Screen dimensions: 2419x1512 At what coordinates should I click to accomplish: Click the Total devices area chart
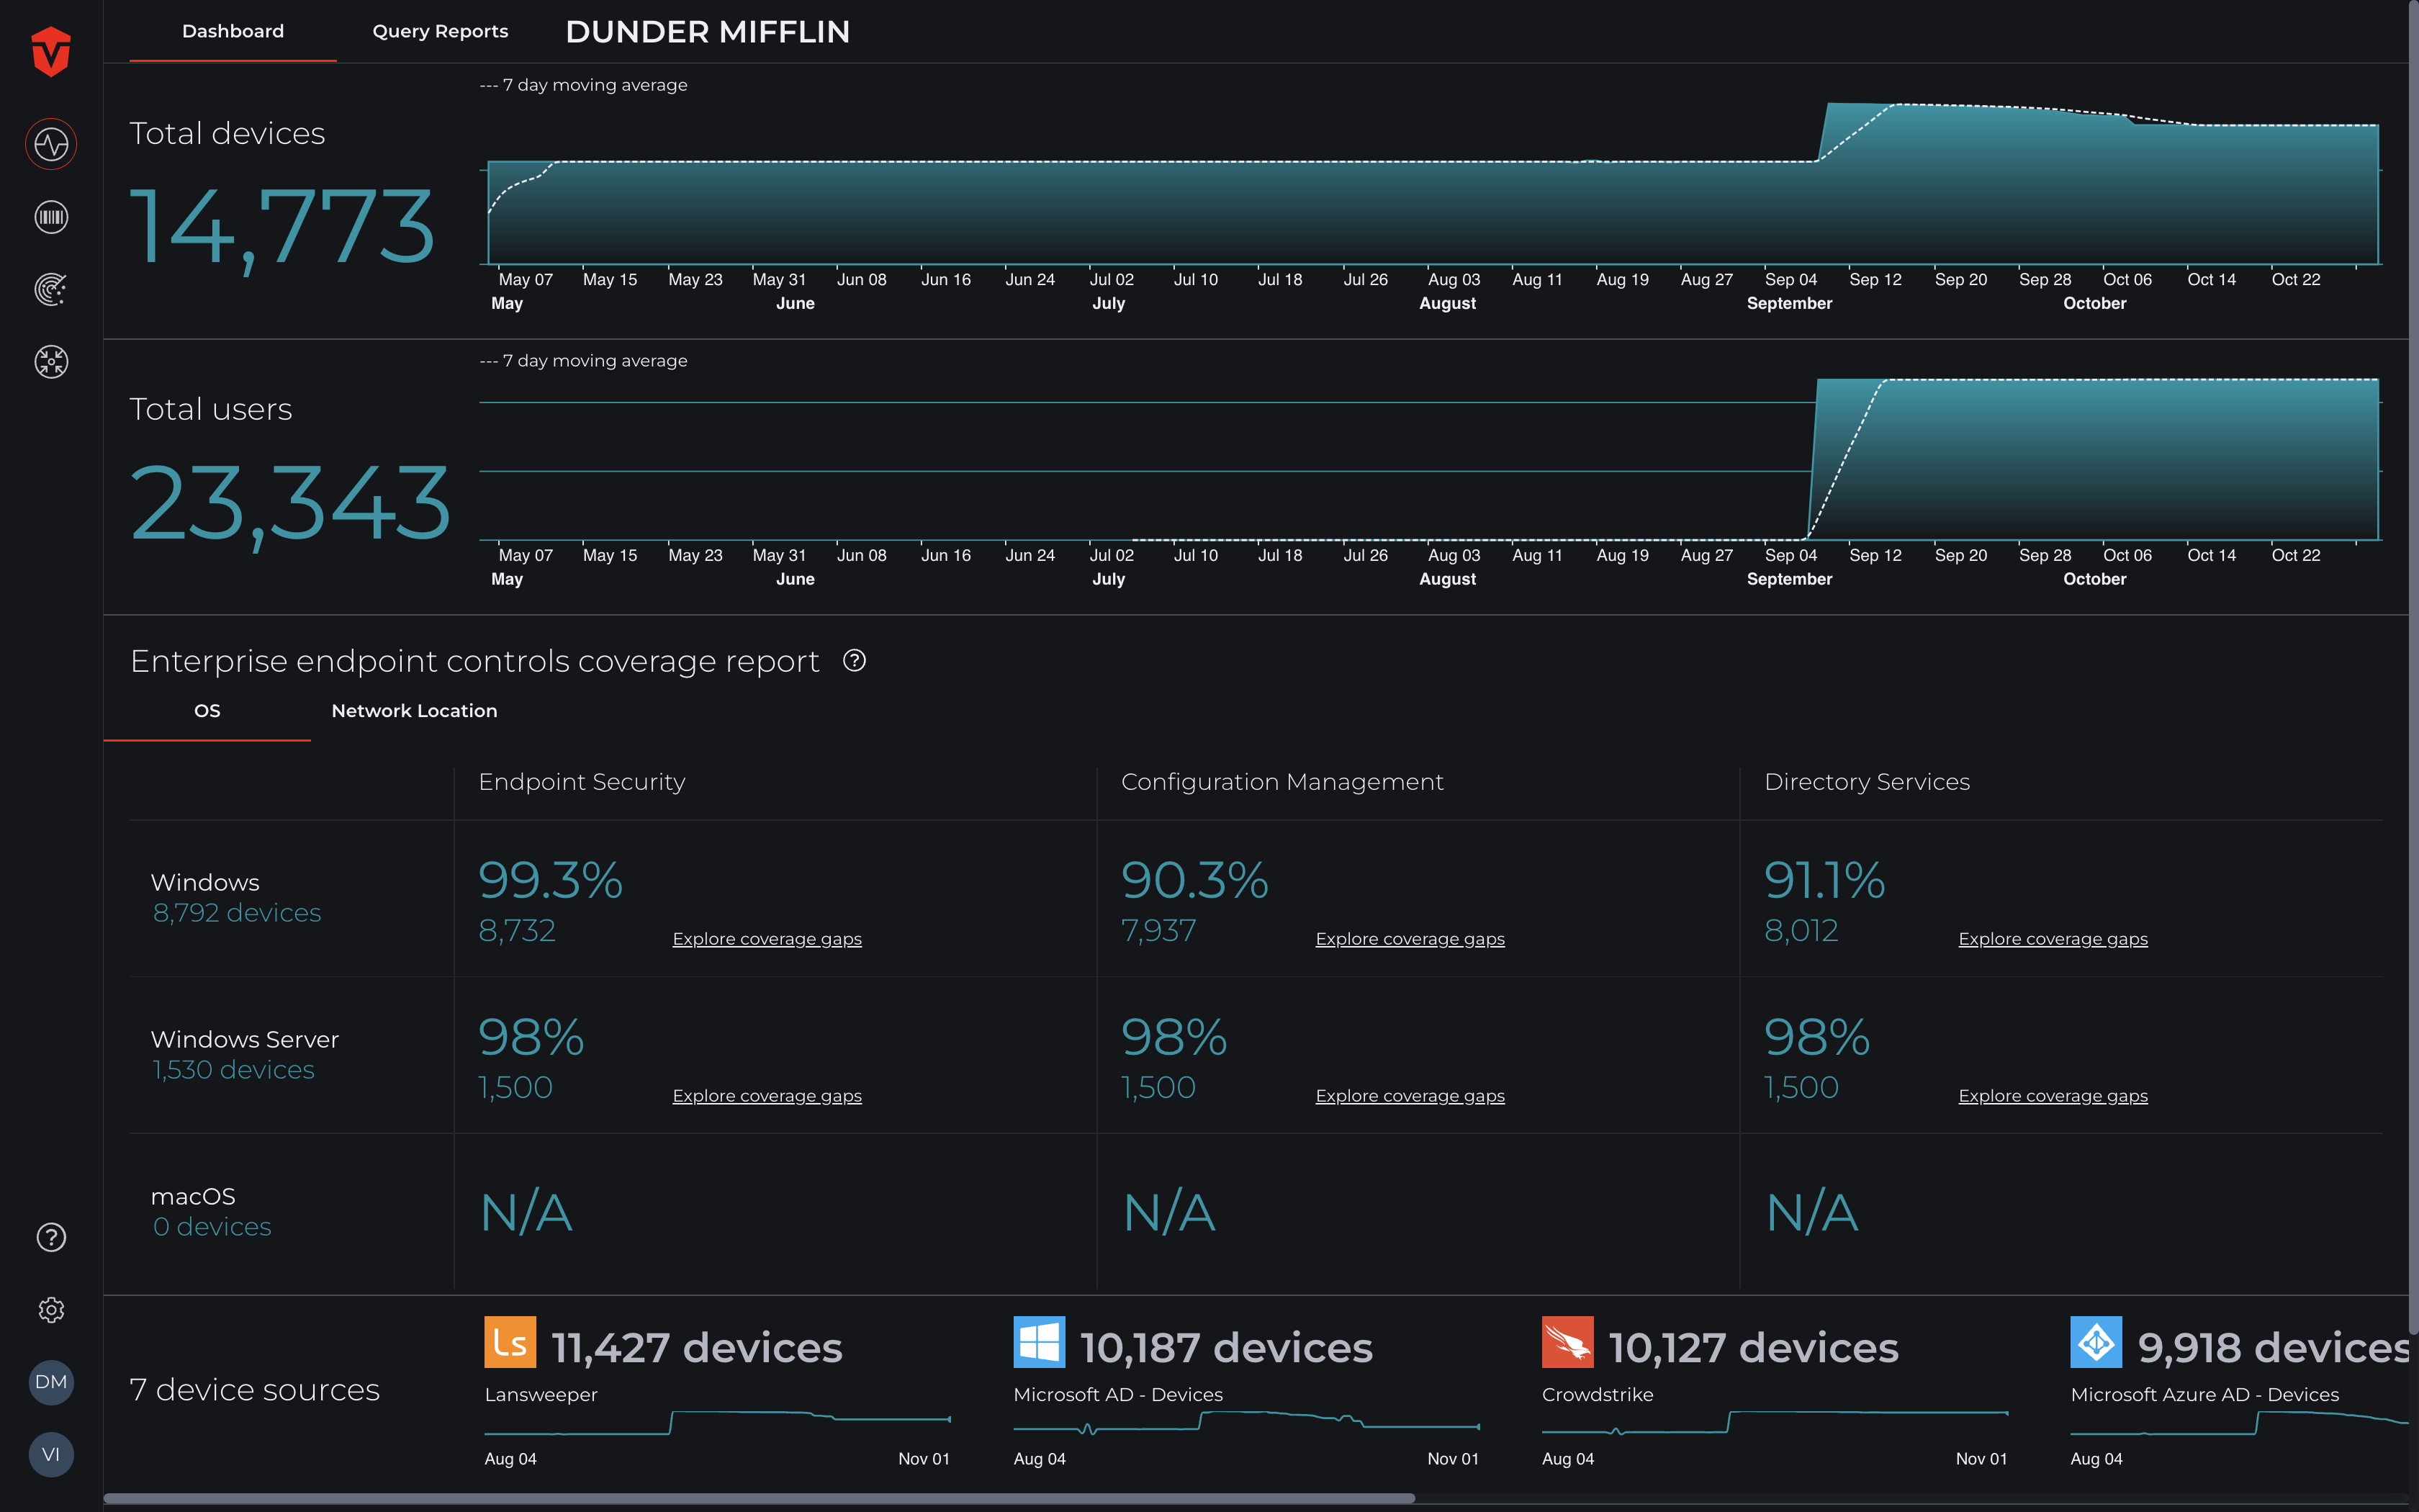click(1433, 184)
